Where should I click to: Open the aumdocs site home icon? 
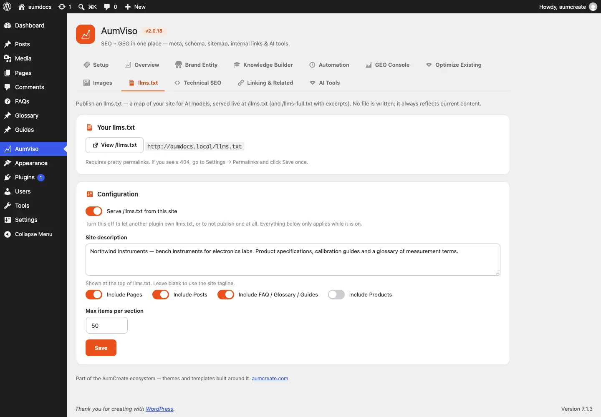coord(22,7)
